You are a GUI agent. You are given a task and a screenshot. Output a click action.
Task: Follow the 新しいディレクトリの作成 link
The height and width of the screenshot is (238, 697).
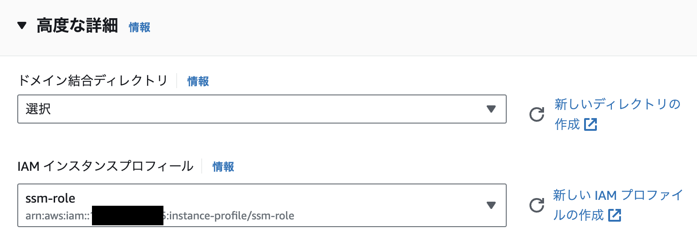617,104
